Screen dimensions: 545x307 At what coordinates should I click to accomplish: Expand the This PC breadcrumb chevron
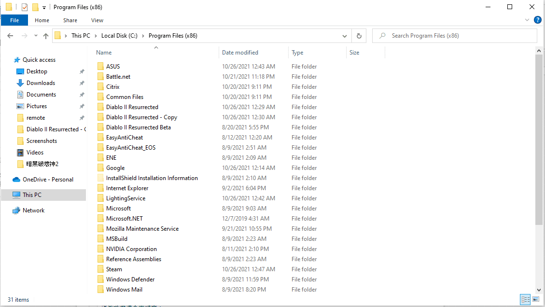coord(96,36)
